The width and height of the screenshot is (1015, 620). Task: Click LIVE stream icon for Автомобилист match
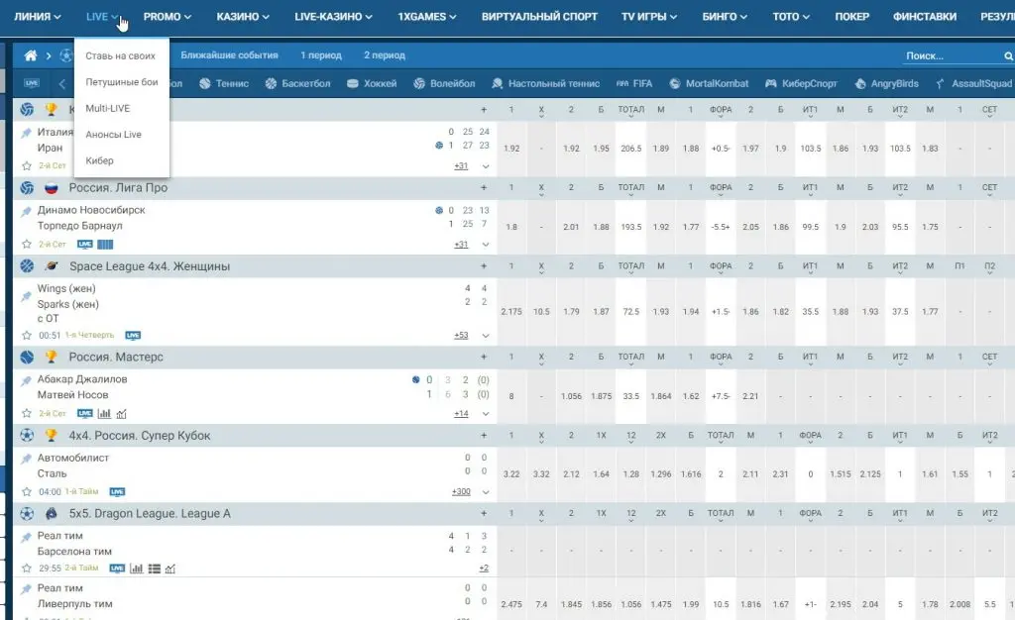click(117, 491)
